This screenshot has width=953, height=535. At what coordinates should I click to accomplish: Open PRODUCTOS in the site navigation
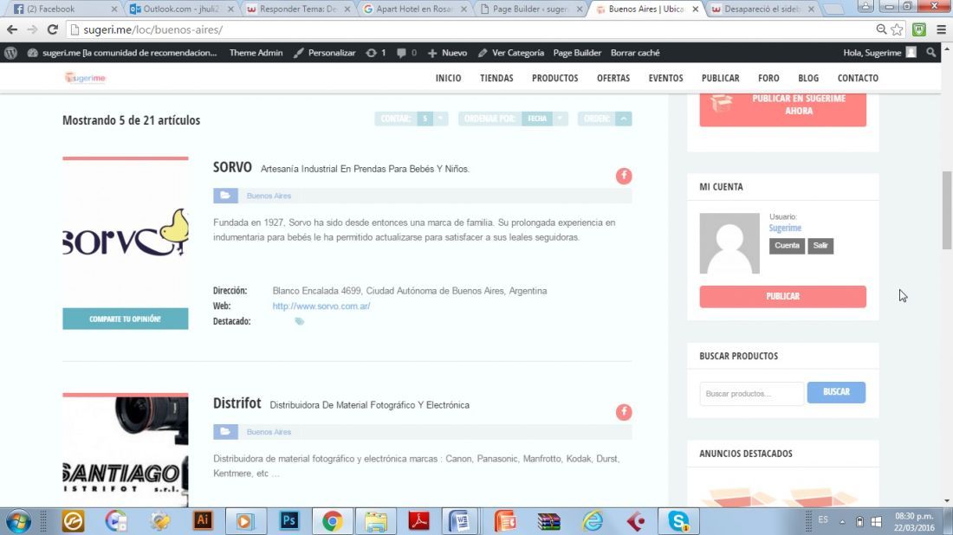554,78
